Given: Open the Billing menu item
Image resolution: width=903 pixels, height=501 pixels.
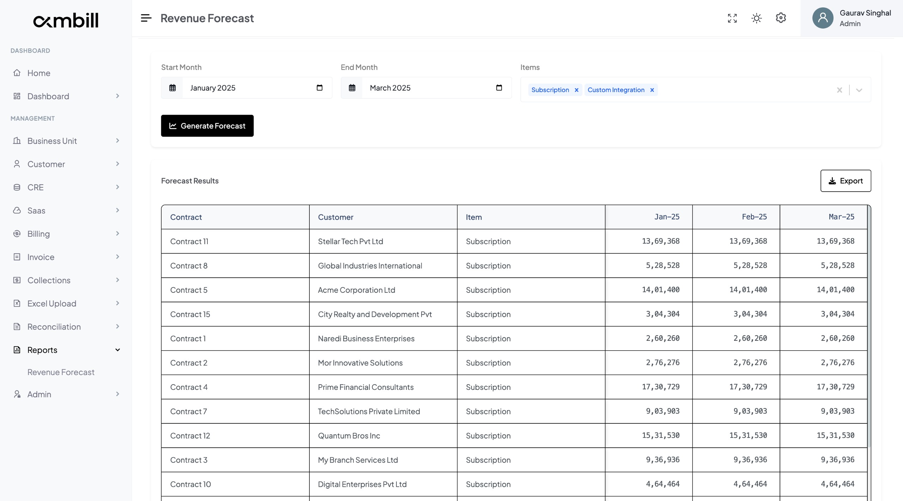Looking at the screenshot, I should pyautogui.click(x=39, y=234).
